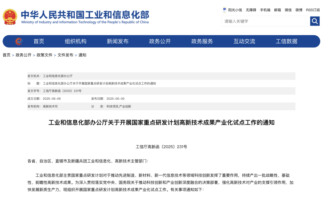Select 政务公开 in main navigation bar
The height and width of the screenshot is (200, 326).
click(160, 41)
